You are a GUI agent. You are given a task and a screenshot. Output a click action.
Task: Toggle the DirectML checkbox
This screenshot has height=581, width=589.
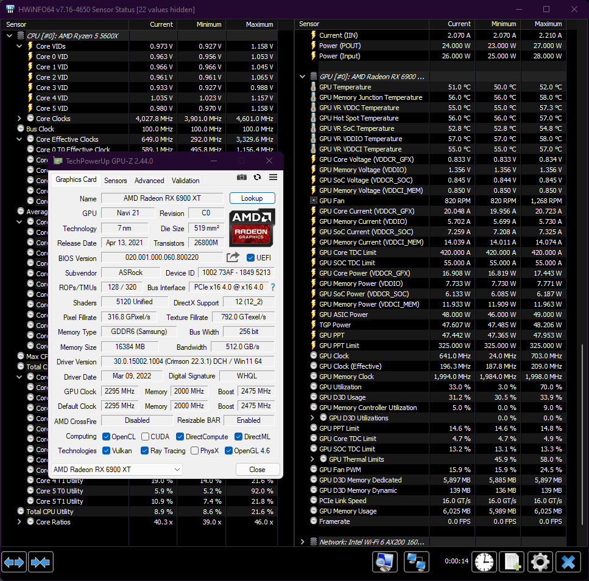[x=238, y=437]
